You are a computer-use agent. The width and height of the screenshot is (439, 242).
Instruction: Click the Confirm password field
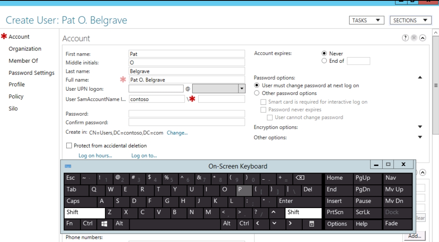(187, 122)
